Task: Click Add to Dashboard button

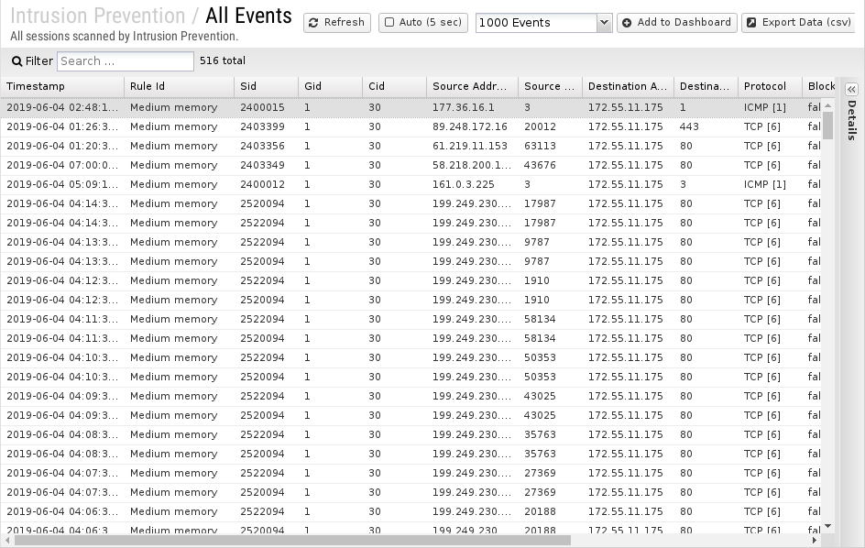Action: 677,23
